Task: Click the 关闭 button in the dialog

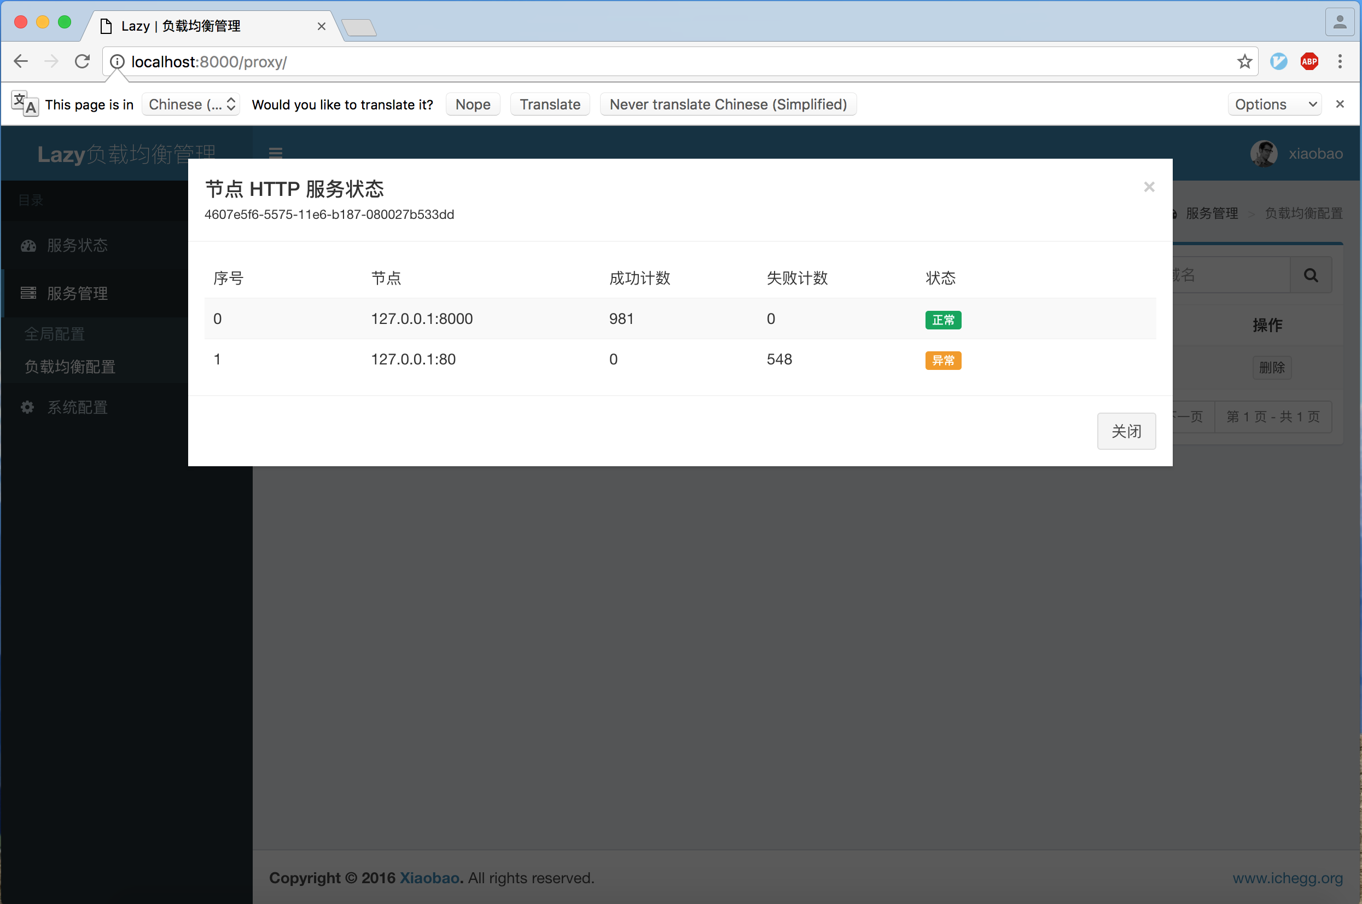Action: point(1126,431)
